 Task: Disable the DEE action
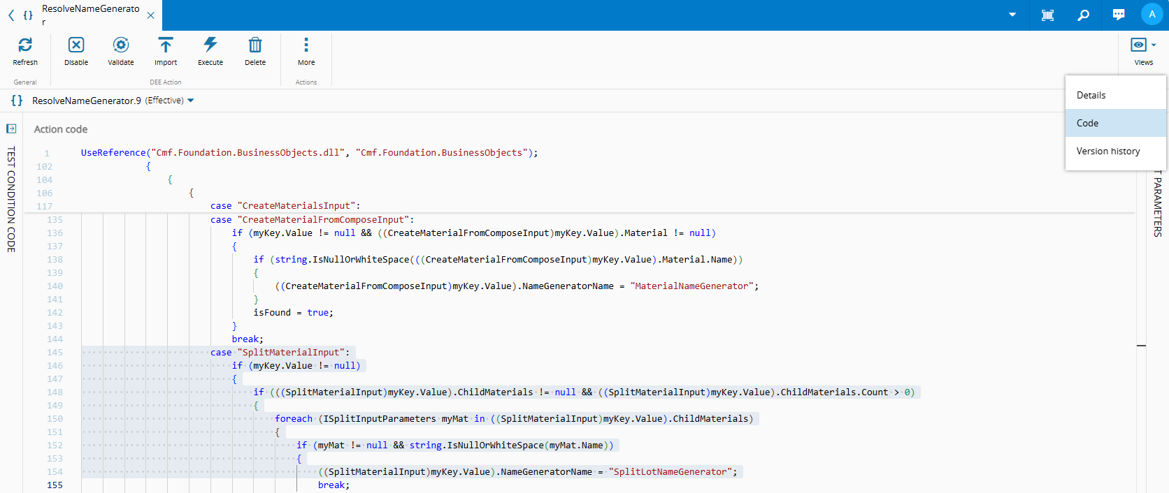click(x=76, y=45)
